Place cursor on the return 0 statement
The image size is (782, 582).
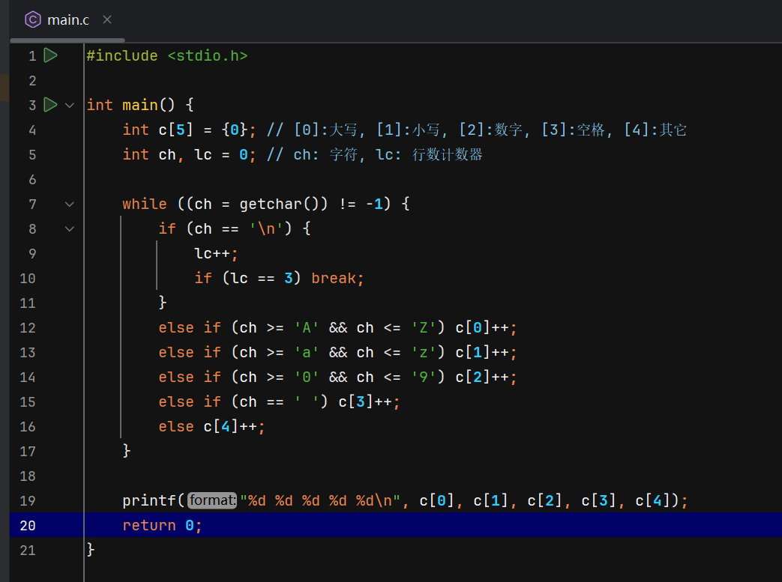pyautogui.click(x=161, y=525)
